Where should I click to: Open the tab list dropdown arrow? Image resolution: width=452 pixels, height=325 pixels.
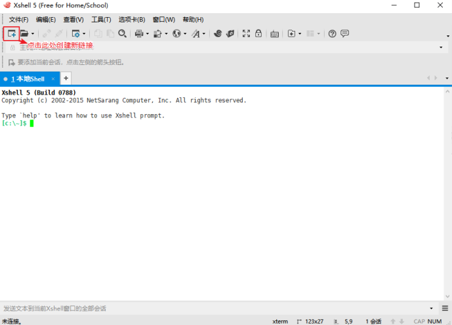click(x=447, y=78)
